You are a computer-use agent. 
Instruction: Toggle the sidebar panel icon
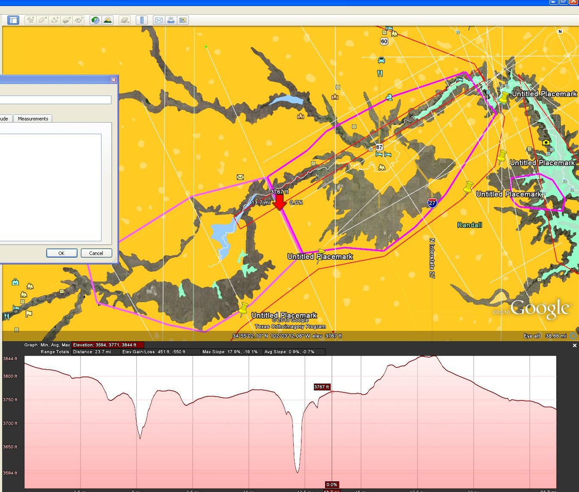(13, 20)
